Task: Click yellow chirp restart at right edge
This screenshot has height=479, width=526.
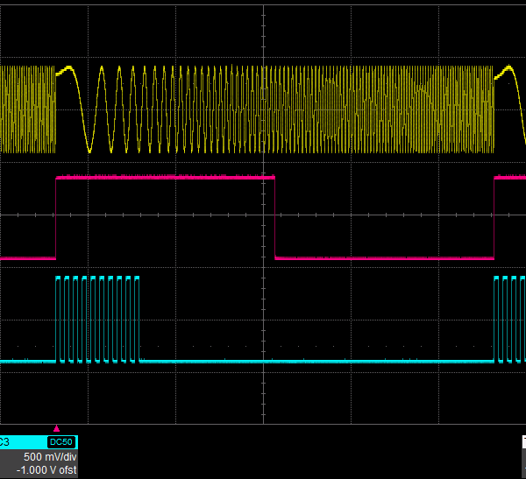Action: (507, 77)
